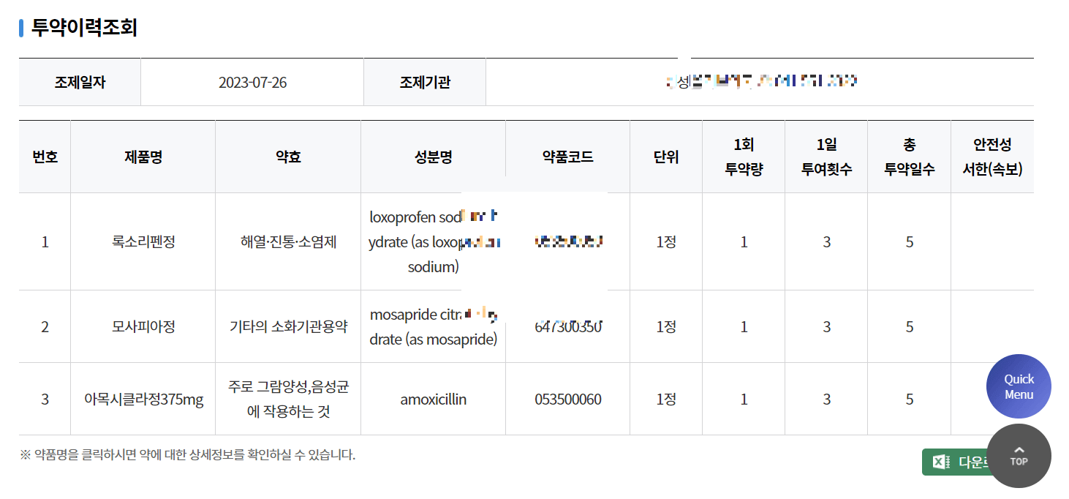
Task: Click the 1일 투여횟수 column header
Action: click(826, 156)
